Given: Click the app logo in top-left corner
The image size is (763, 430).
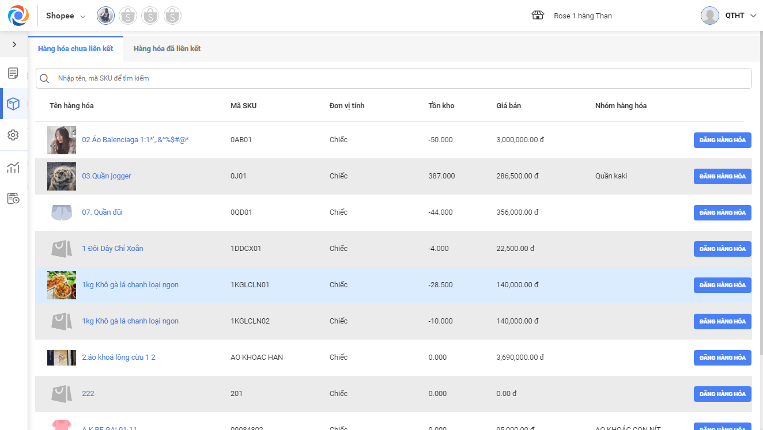Looking at the screenshot, I should coord(18,16).
